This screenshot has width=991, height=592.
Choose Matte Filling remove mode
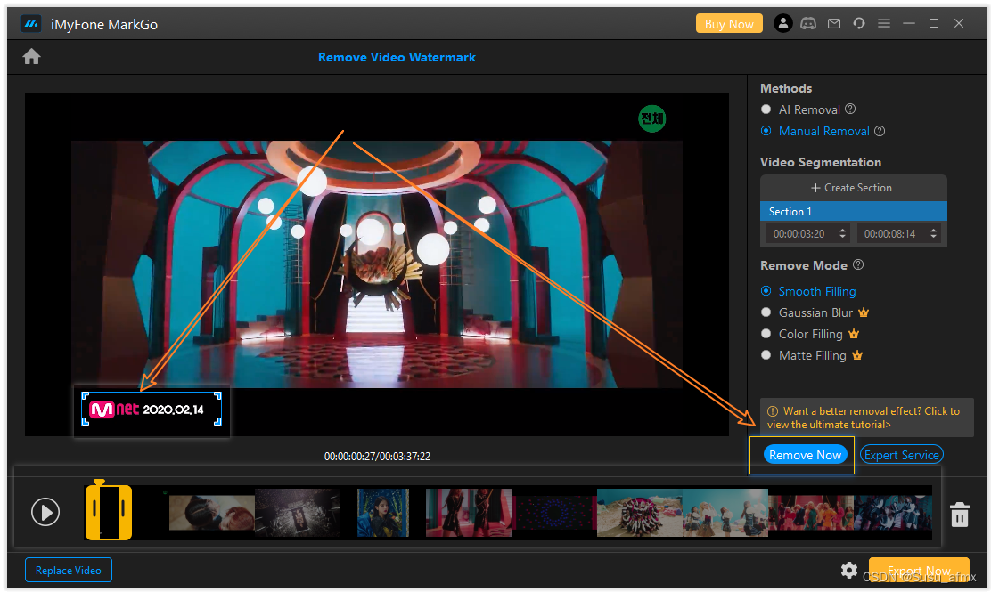(766, 354)
